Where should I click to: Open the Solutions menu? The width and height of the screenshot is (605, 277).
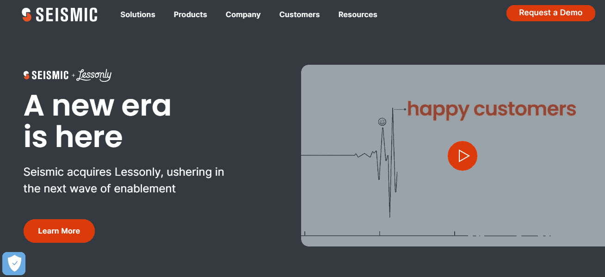[x=138, y=15]
